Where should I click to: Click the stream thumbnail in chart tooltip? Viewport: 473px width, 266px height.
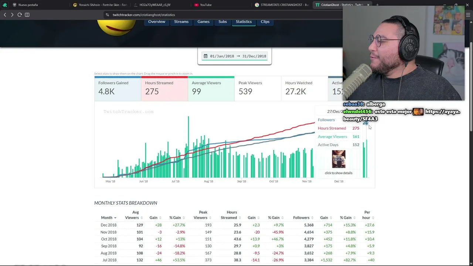(x=338, y=159)
